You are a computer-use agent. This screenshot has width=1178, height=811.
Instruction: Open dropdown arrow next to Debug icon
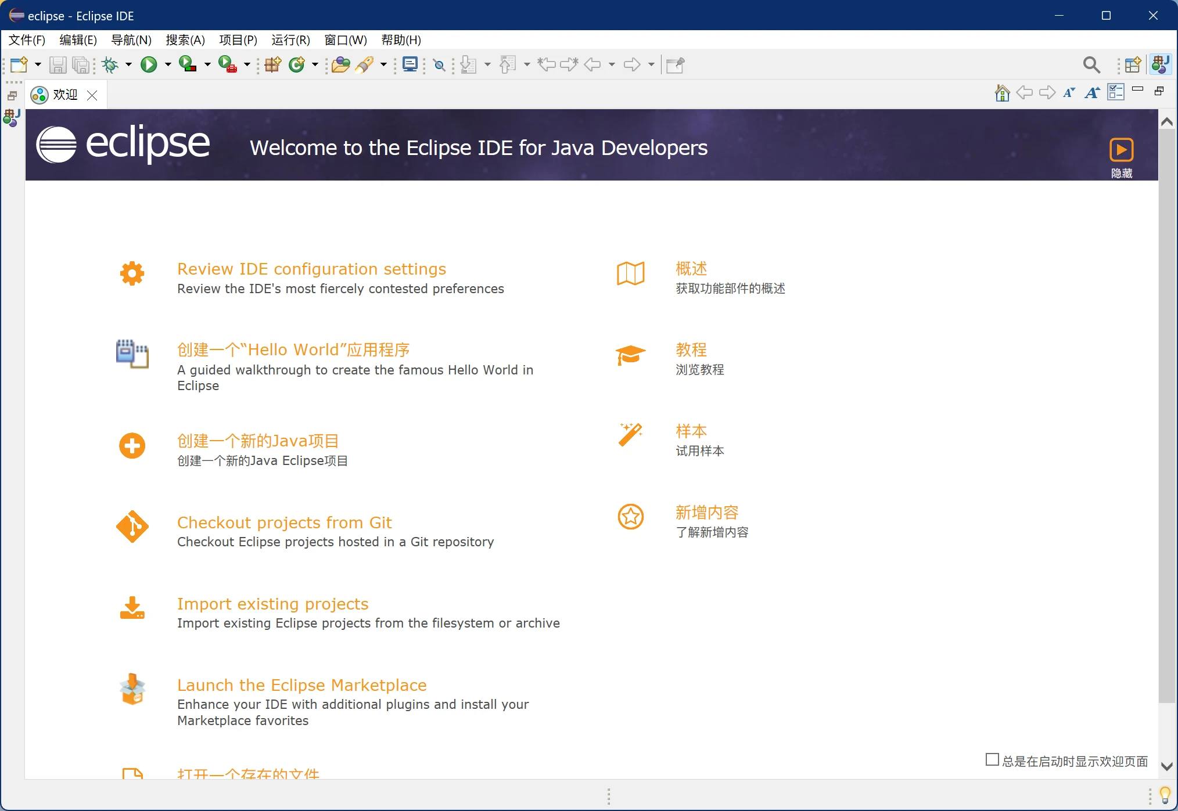click(128, 64)
